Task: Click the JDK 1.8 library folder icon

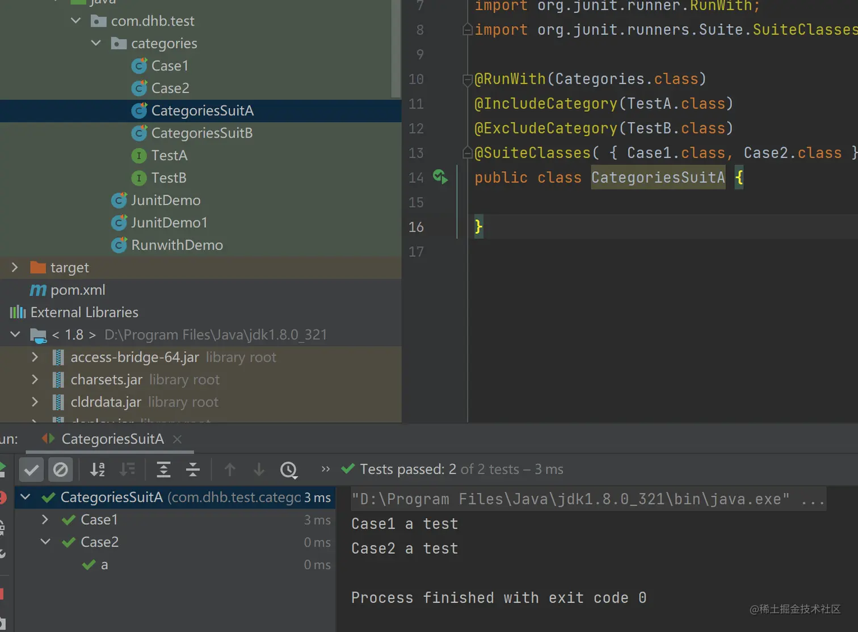Action: point(38,336)
